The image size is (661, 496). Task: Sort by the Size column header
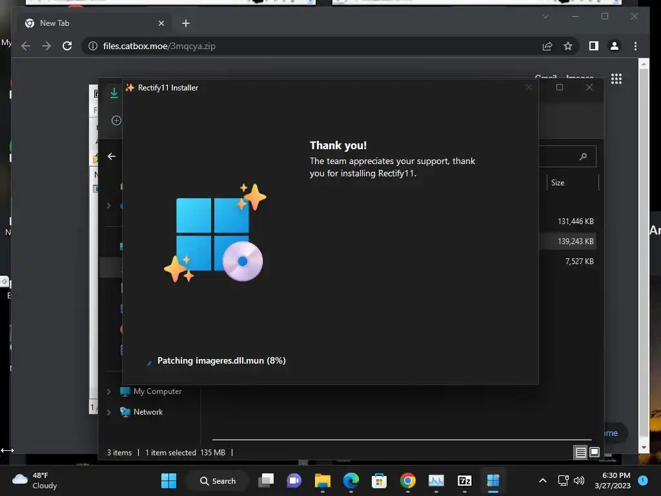point(573,183)
